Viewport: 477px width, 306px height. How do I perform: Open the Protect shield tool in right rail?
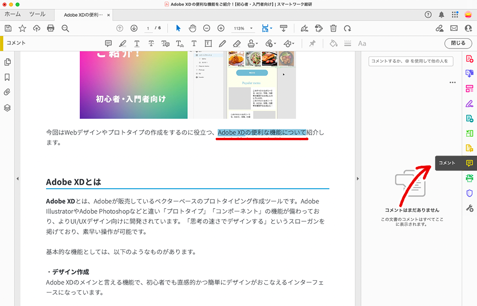[x=470, y=193]
